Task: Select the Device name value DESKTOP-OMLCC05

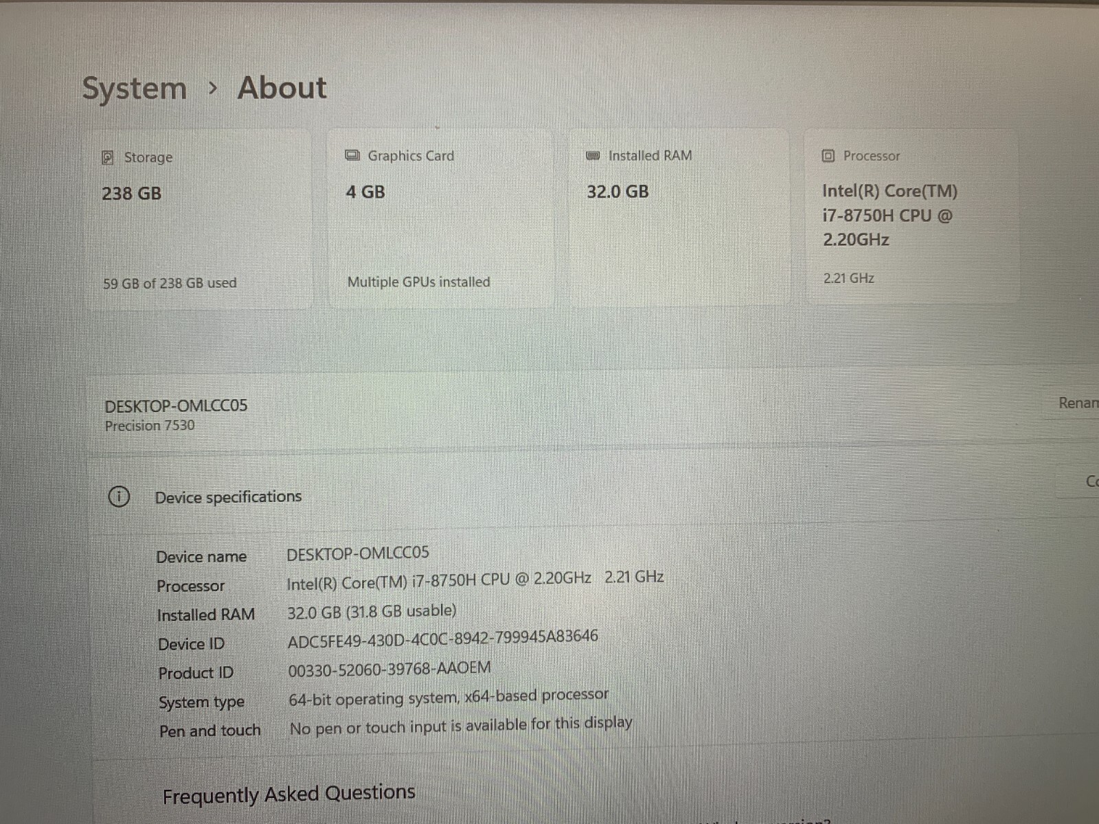Action: (358, 553)
